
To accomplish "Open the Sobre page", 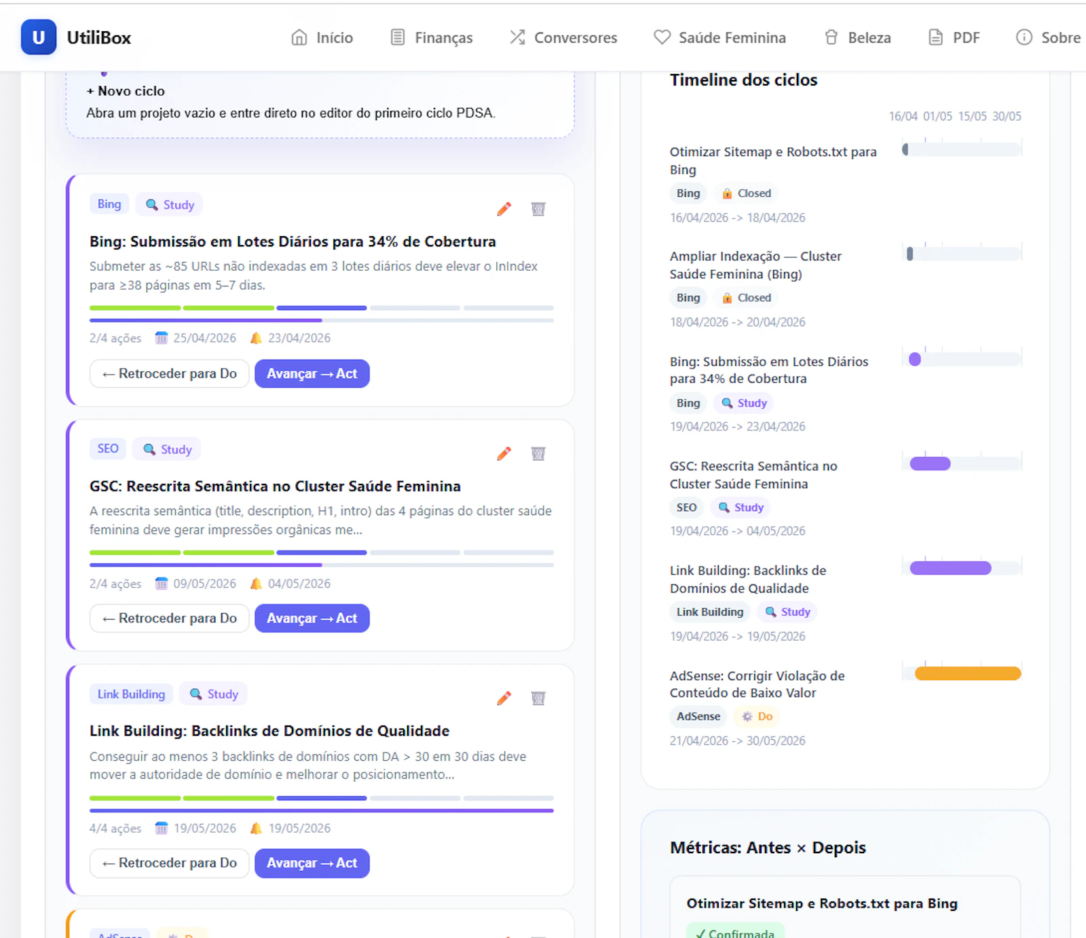I will (x=1048, y=37).
